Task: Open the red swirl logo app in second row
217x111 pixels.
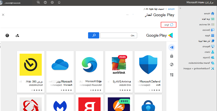Action: point(31,103)
